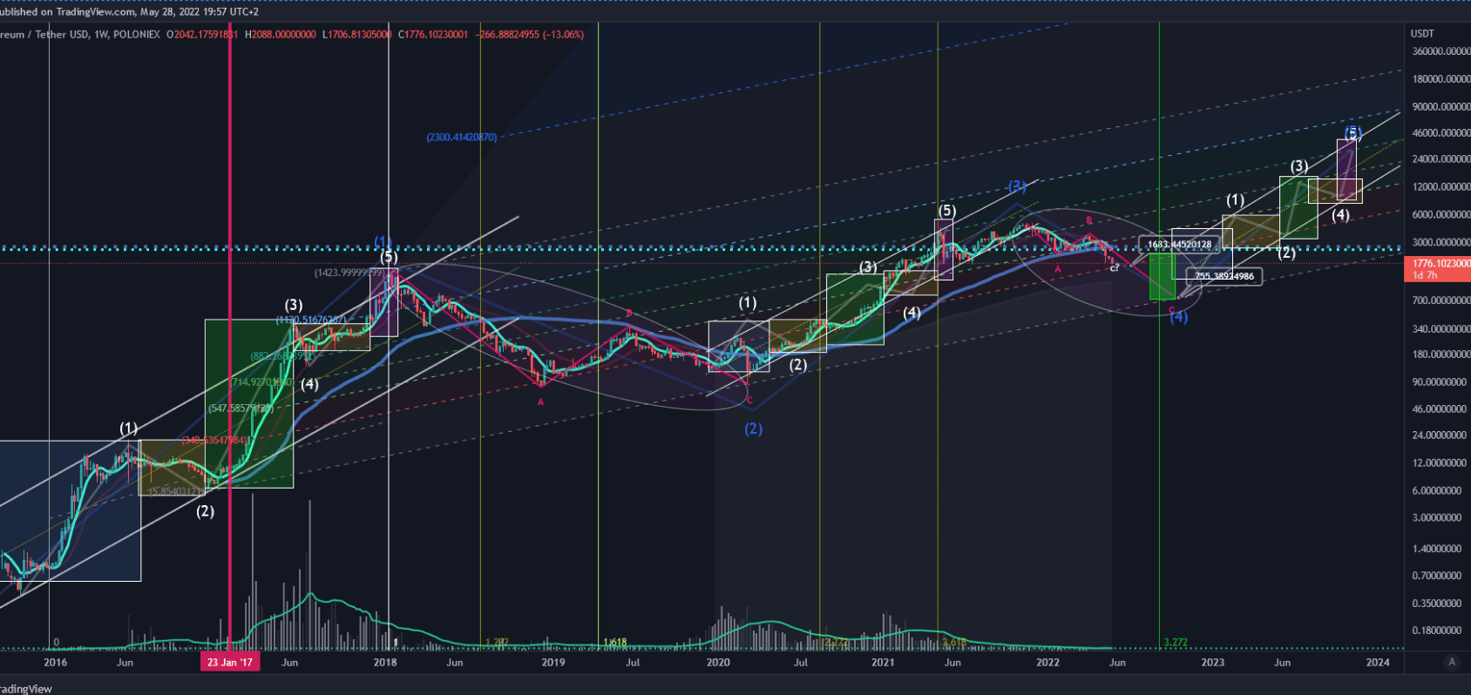Click the 360000.00000 price scale label

point(1441,51)
